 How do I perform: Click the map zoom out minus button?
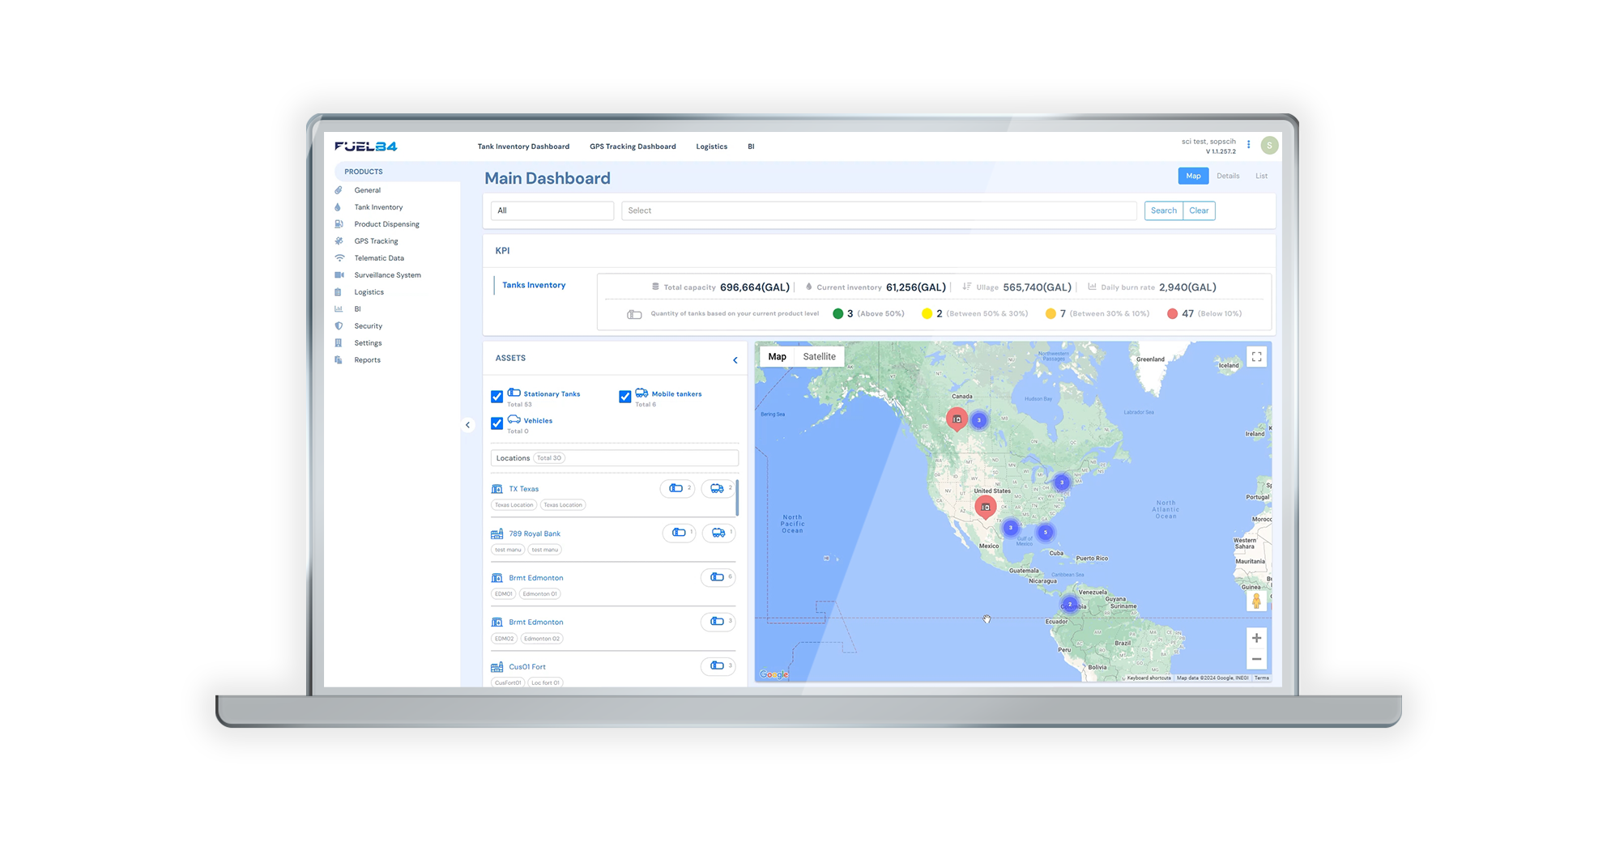[x=1256, y=659]
